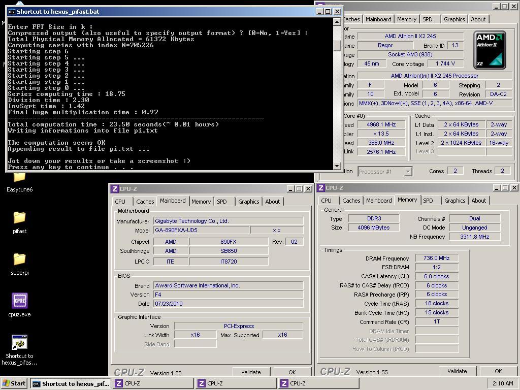Click the 2:10 AM system clock

(x=503, y=383)
